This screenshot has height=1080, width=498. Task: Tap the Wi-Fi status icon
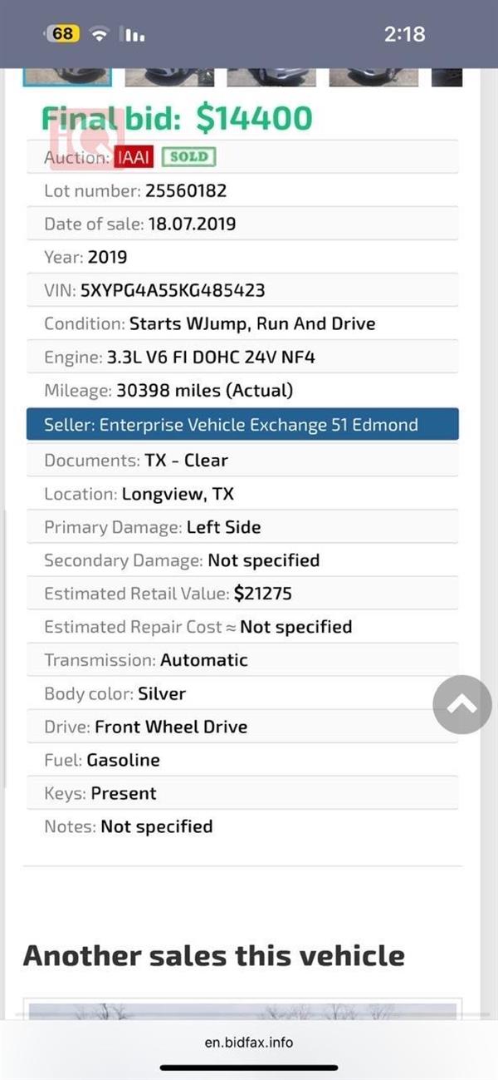click(x=100, y=34)
